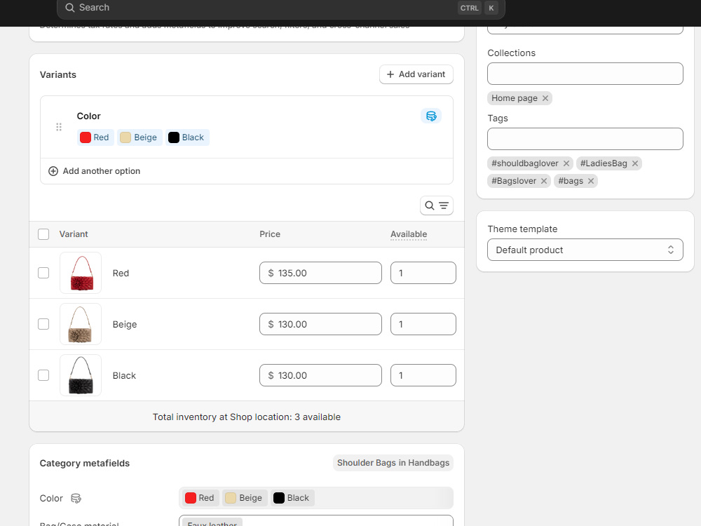Click the Category metafields heading
Image resolution: width=701 pixels, height=526 pixels.
(85, 463)
